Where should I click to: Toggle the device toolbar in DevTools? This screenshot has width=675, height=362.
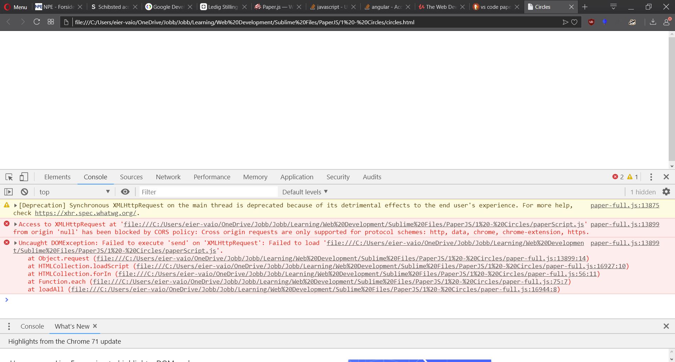pos(24,177)
